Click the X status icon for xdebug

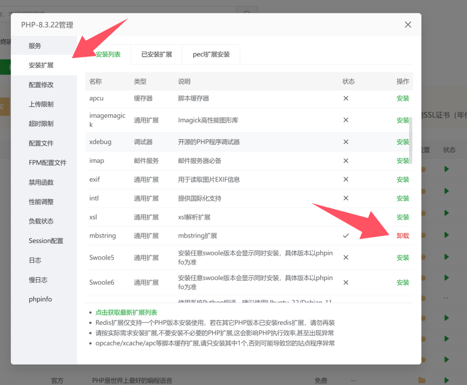346,142
